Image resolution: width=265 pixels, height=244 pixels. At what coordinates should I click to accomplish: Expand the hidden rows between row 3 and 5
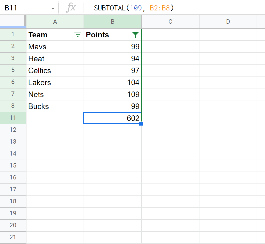(x=13, y=64)
